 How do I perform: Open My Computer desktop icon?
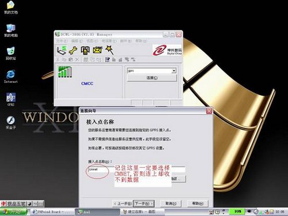coord(11,31)
